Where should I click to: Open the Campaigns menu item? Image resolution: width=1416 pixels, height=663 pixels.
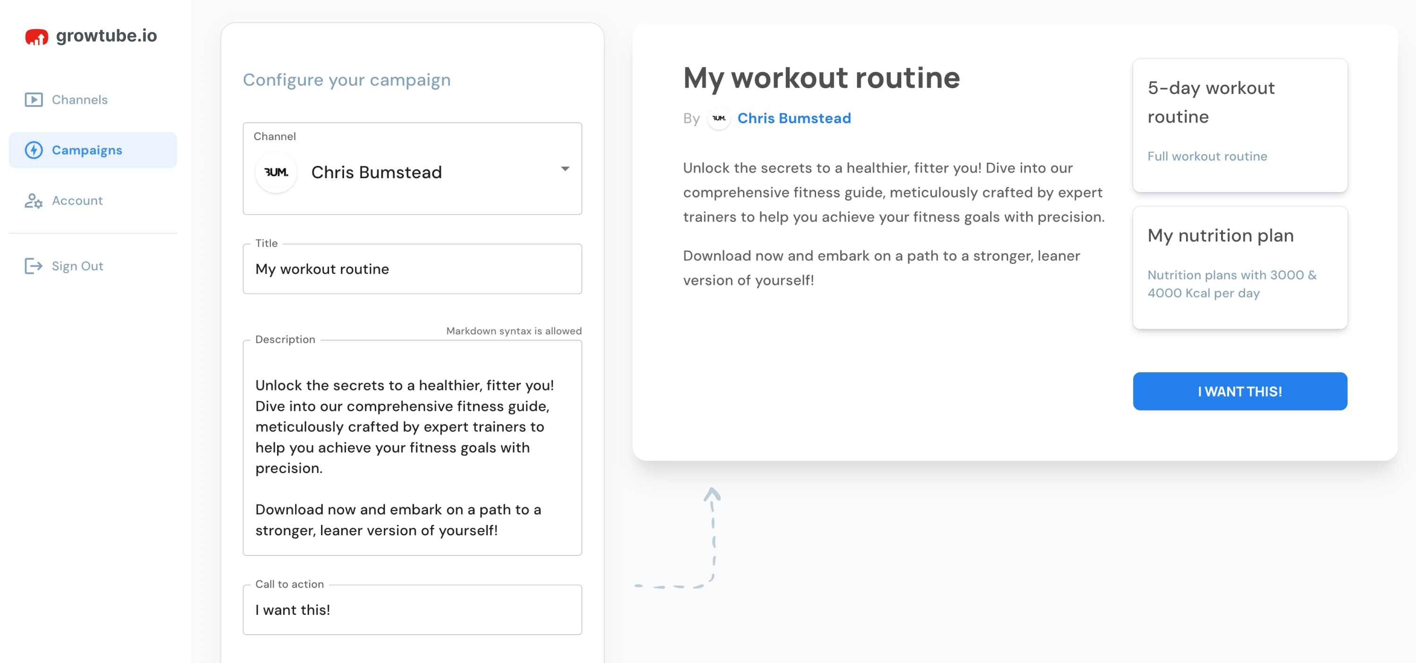87,150
